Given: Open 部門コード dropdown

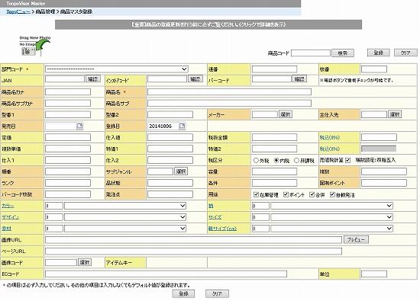Looking at the screenshot, I should tap(117, 69).
